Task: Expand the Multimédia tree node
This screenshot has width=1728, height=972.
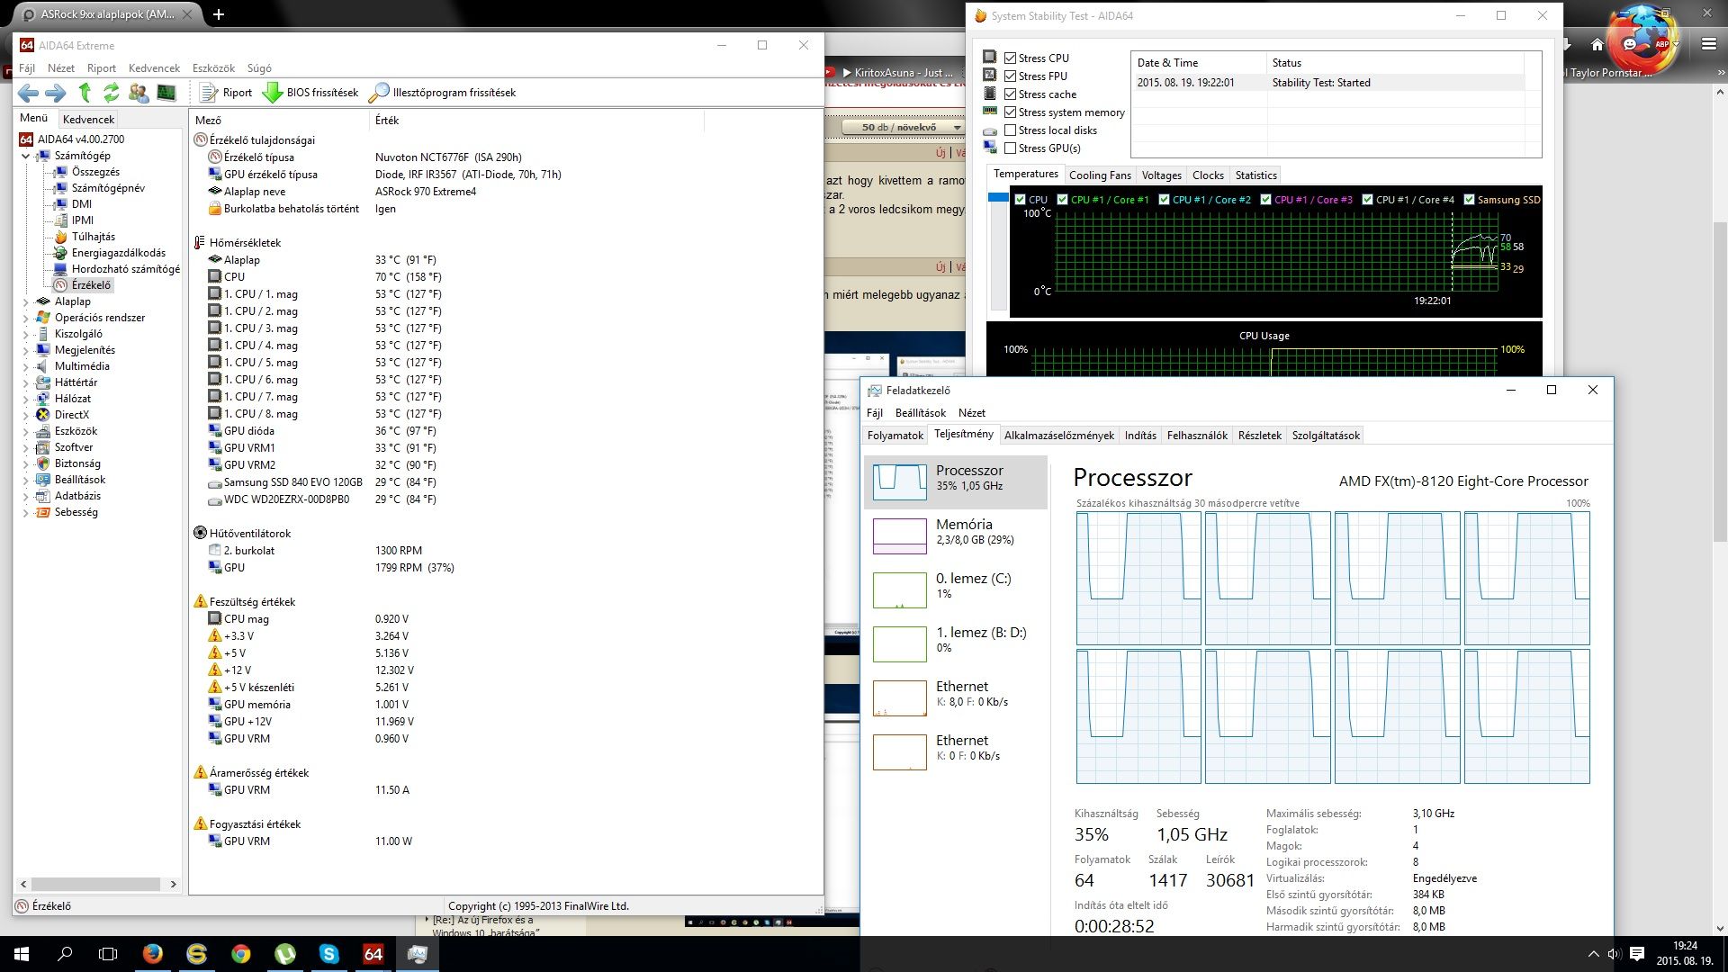Action: click(25, 366)
